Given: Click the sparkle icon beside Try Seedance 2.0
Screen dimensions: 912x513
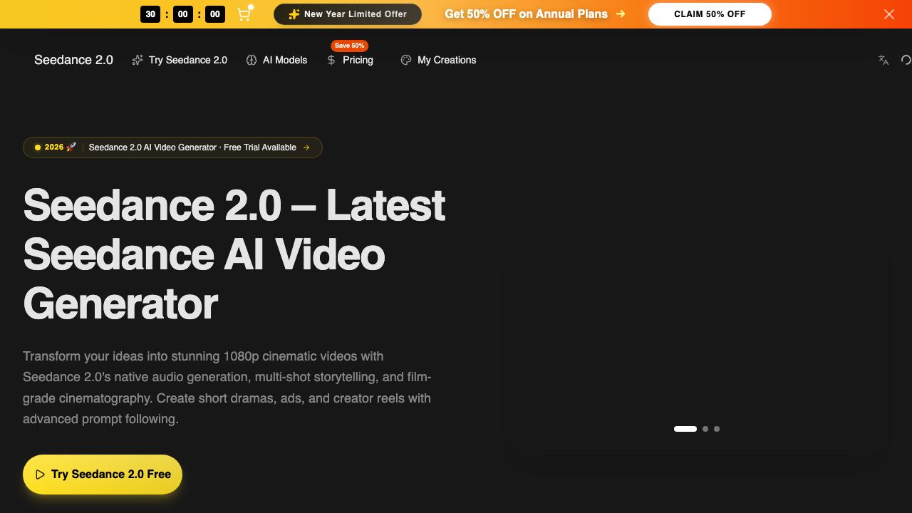Looking at the screenshot, I should (138, 60).
